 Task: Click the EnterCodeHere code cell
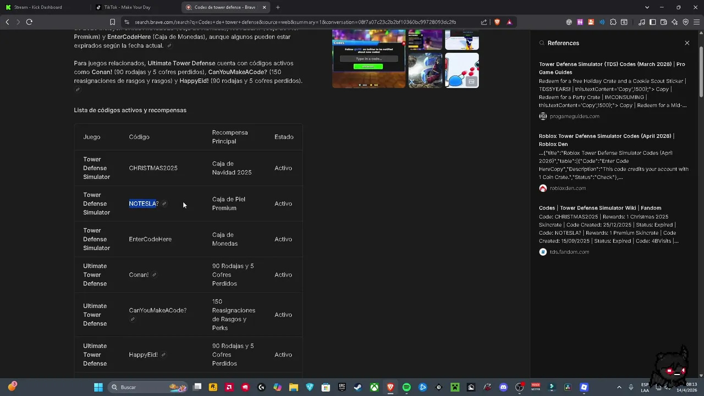(150, 239)
